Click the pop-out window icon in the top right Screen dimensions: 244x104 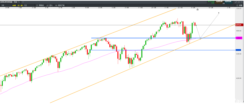(x=239, y=2)
